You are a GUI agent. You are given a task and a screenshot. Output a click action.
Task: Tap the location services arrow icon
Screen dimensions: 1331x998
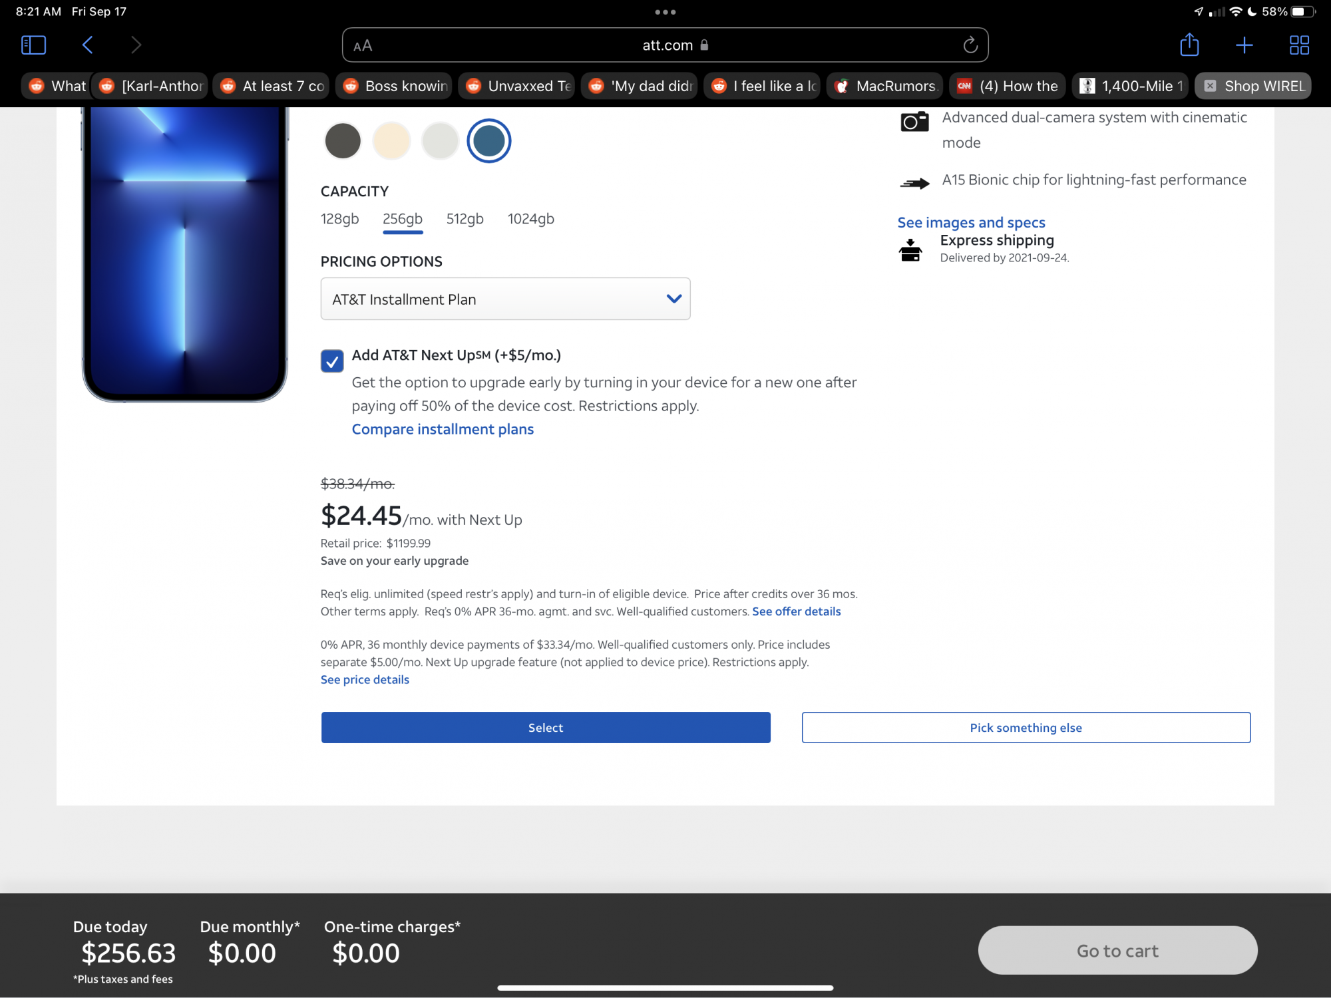coord(1198,11)
